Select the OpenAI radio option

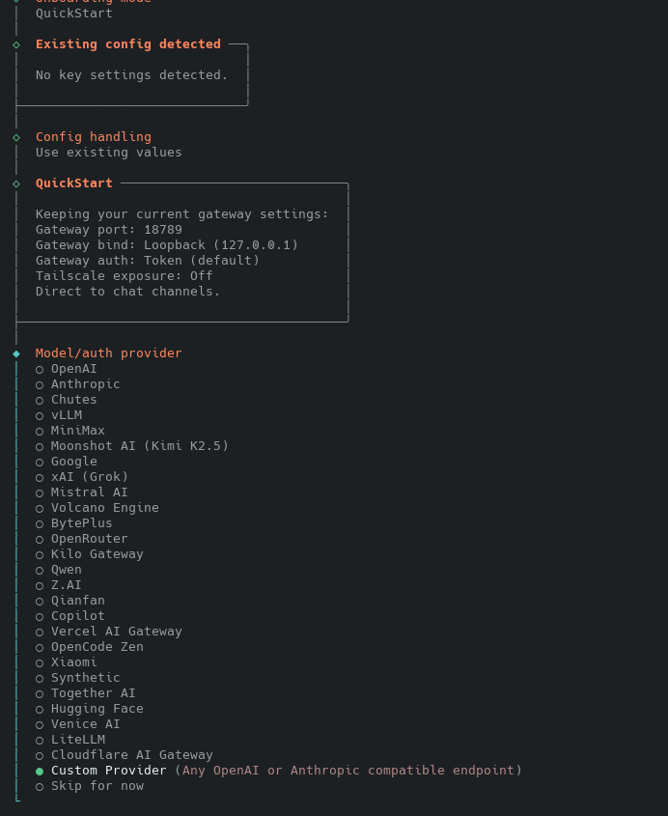pos(73,369)
